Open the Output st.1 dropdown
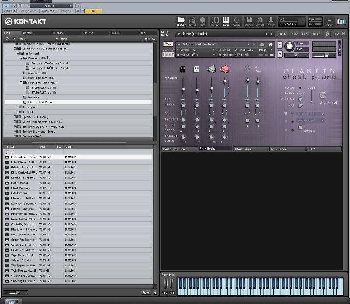Screen dimensions: 350x304 tap(196, 50)
